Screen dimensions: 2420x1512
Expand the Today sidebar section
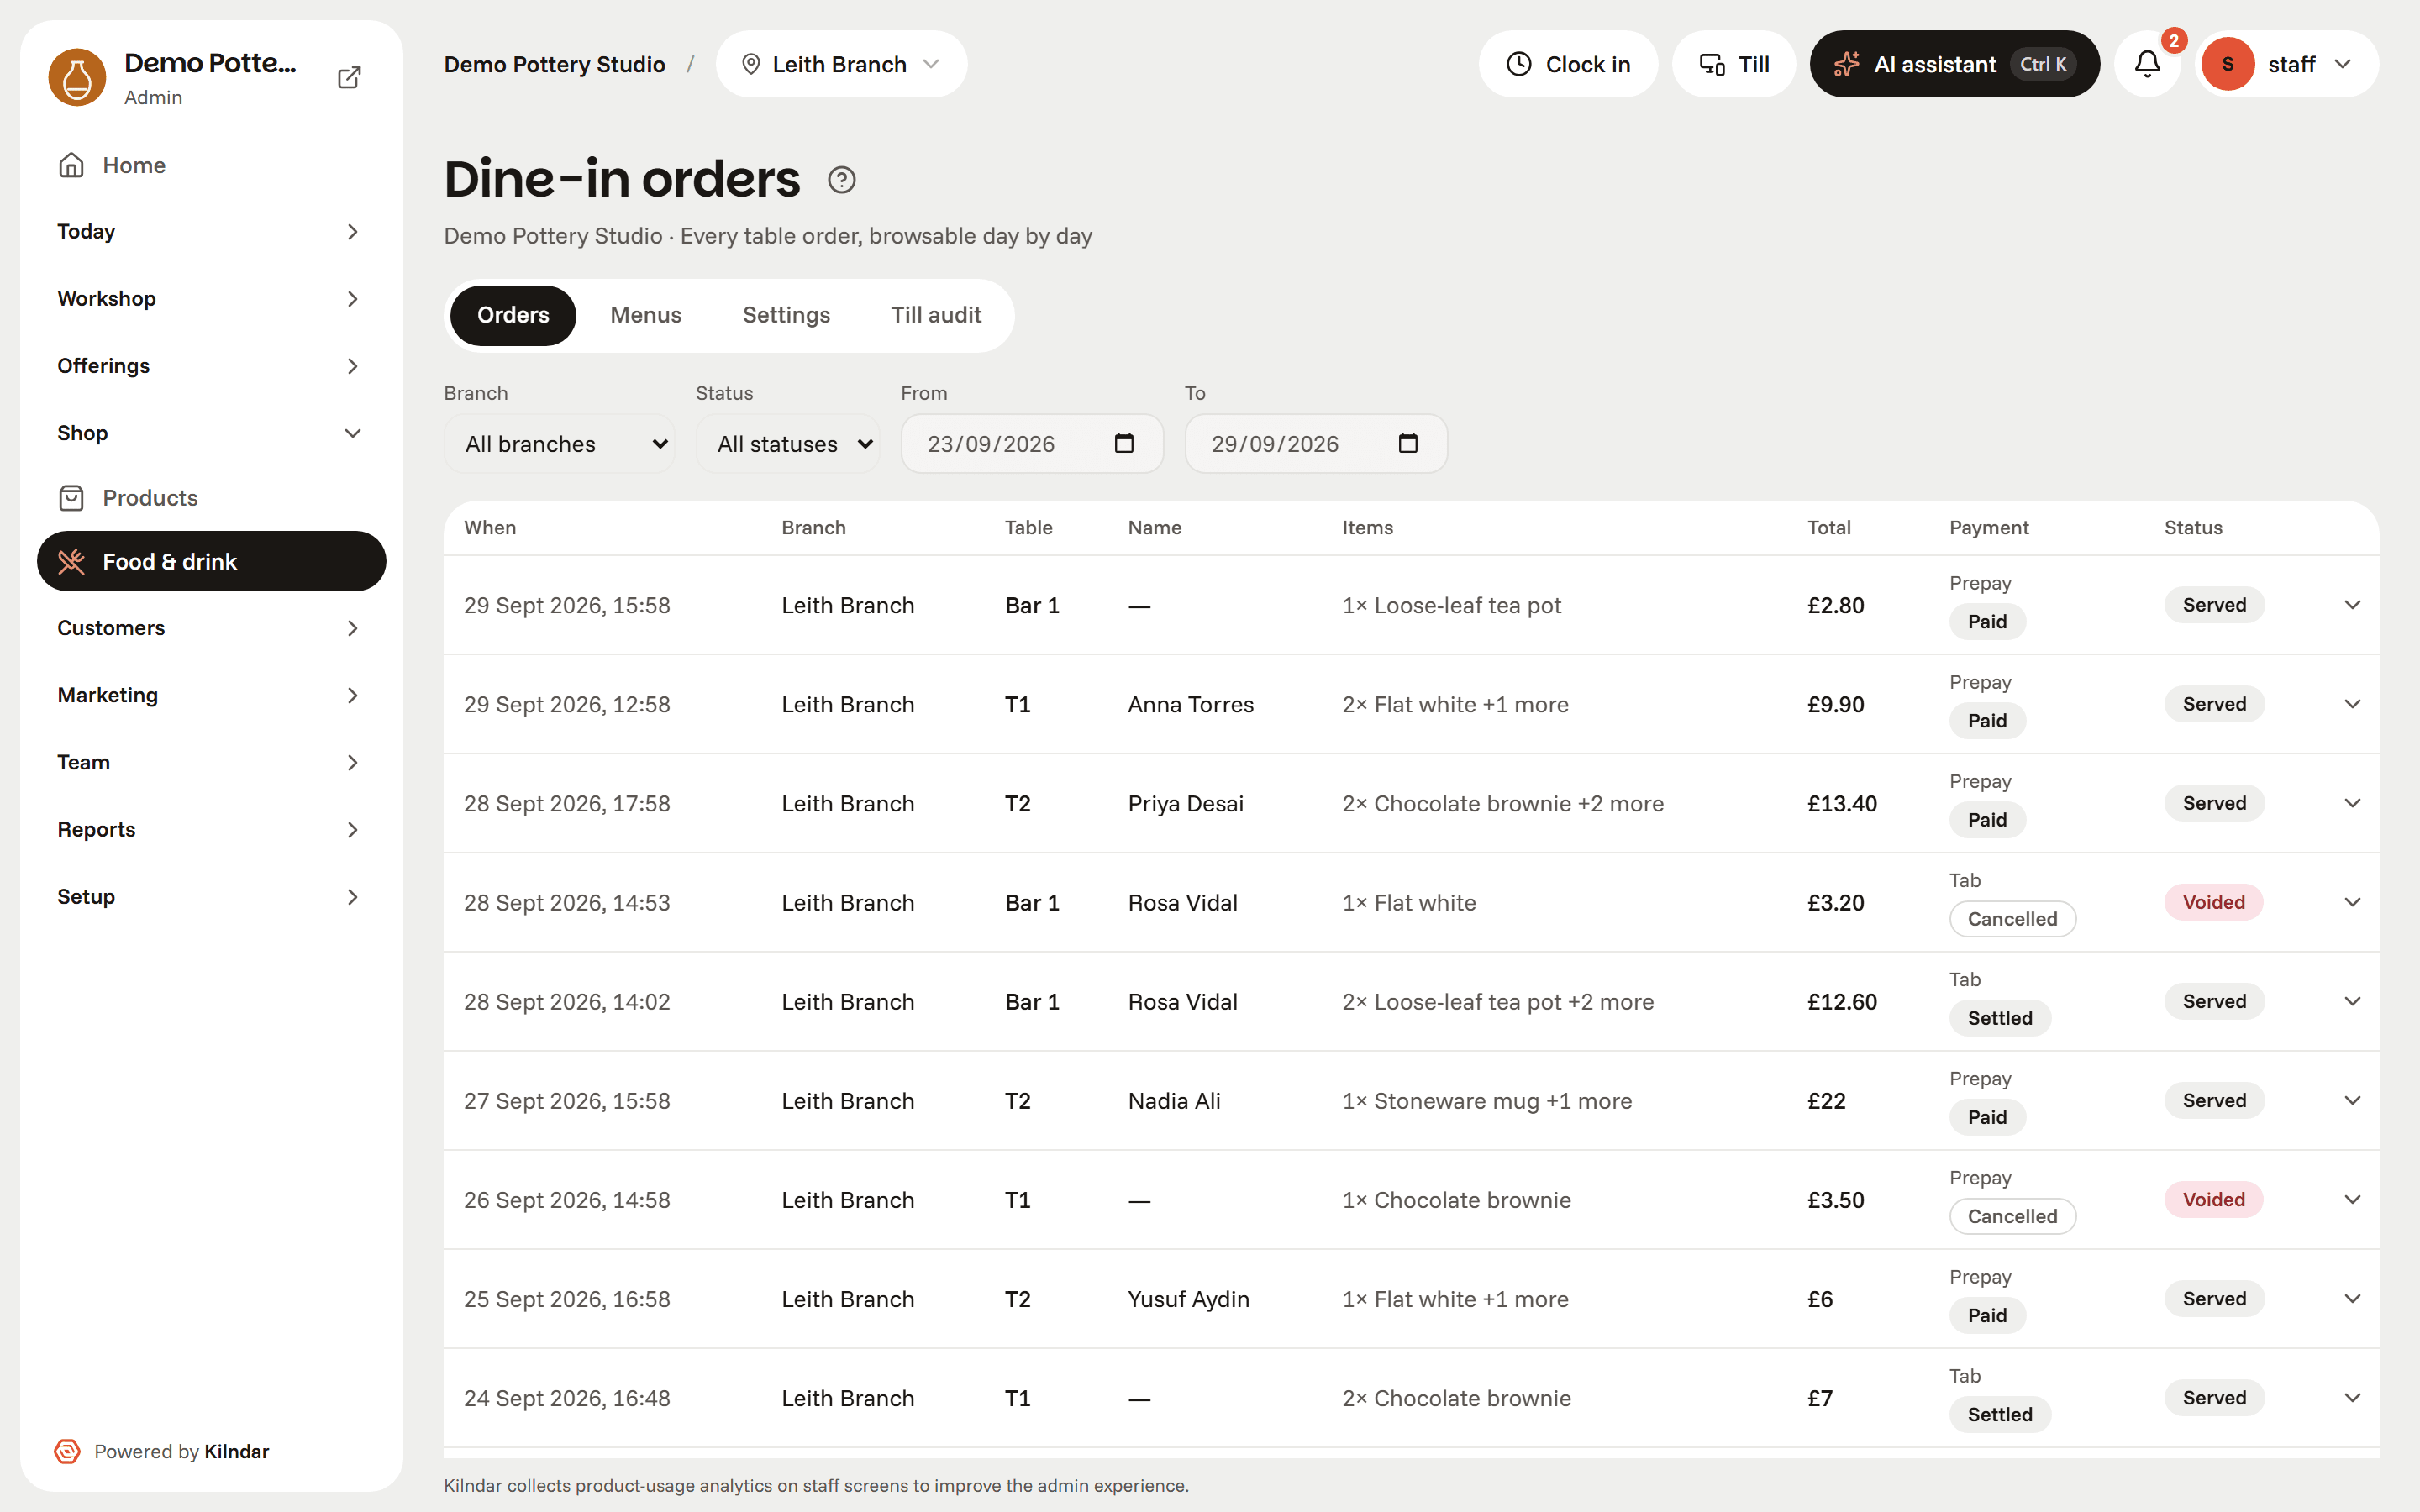(x=211, y=232)
